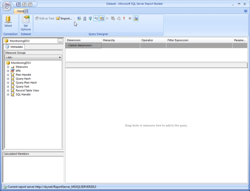This screenshot has width=250, height=191.
Task: Click the Measure Group label
Action: click(16, 53)
